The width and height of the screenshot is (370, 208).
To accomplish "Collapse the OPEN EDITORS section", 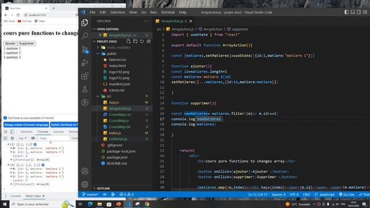I will [x=108, y=29].
